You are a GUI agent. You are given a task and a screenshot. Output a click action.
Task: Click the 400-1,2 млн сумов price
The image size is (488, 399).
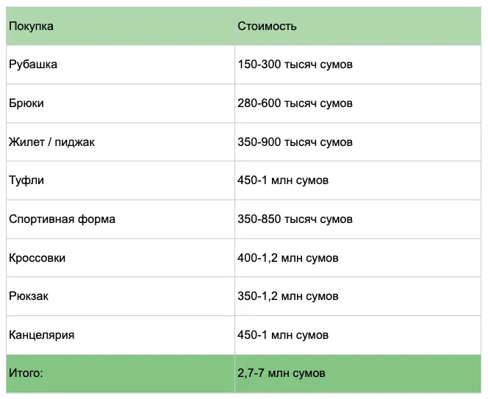pos(288,257)
